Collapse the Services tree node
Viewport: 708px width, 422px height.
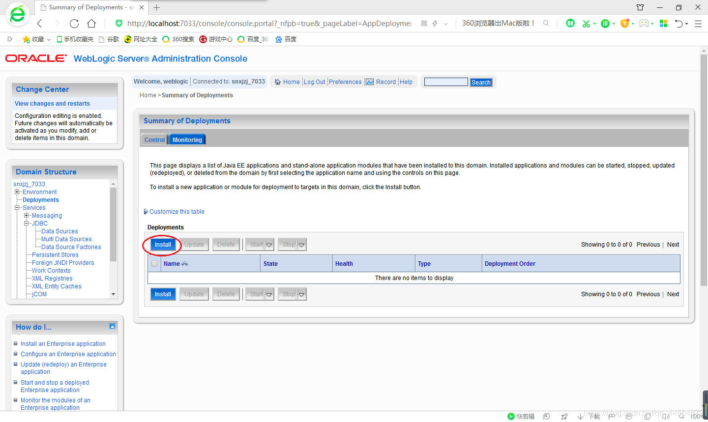[17, 208]
